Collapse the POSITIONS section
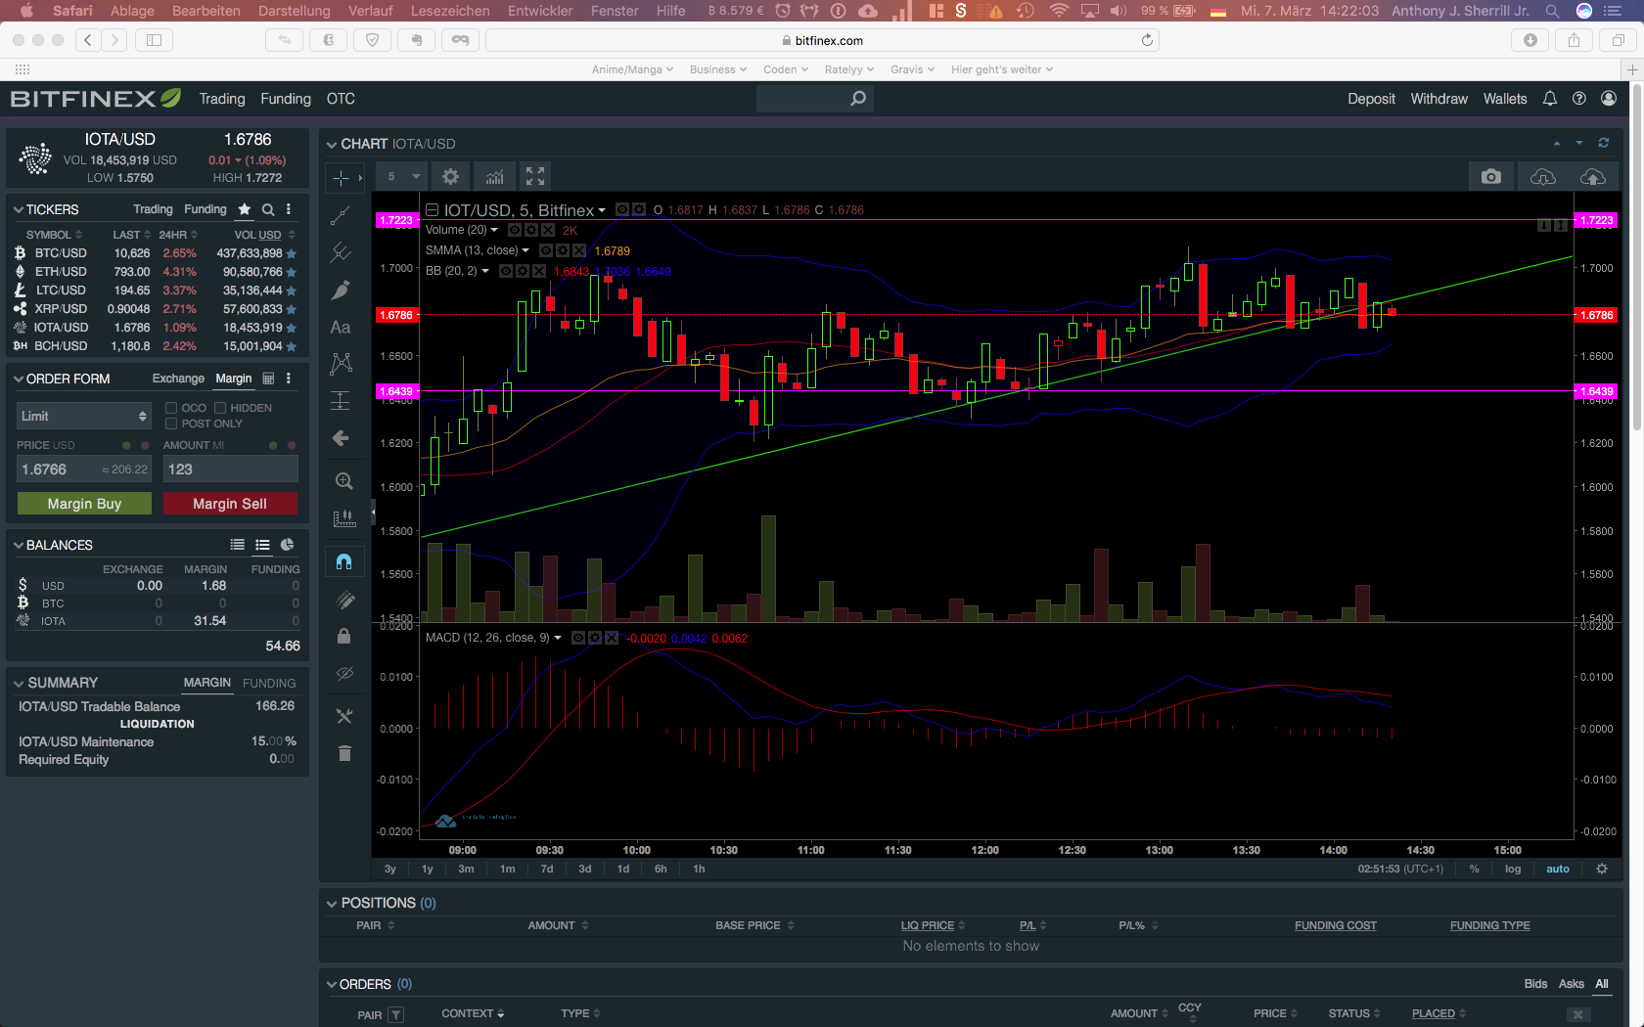1644x1027 pixels. [332, 904]
